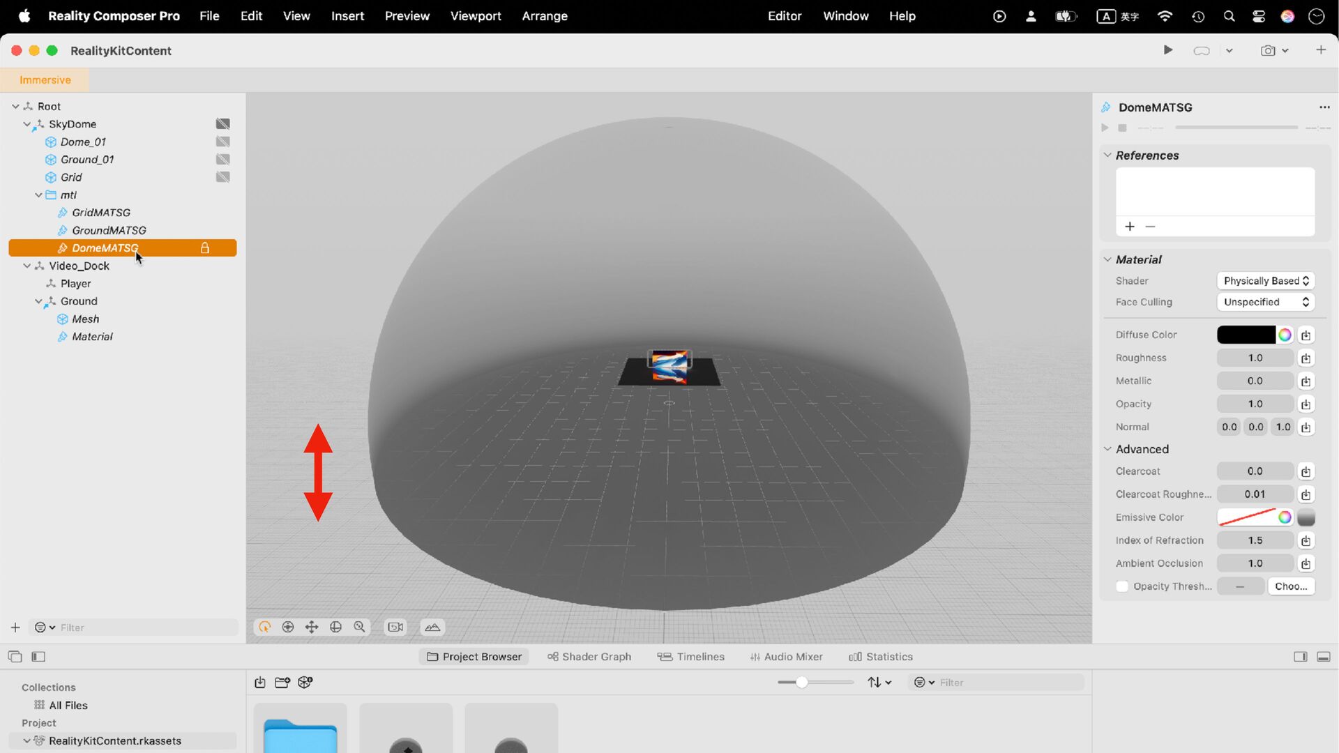Screen dimensions: 1339x753
Task: Click the new folder icon in Project Browser
Action: click(282, 683)
